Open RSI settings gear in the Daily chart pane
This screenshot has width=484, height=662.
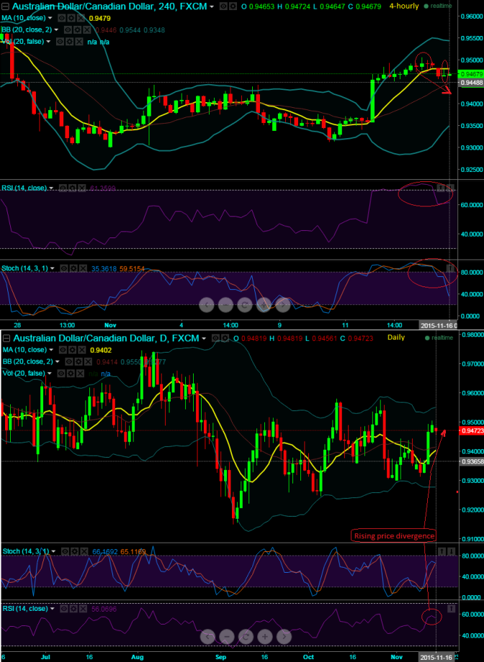(72, 609)
